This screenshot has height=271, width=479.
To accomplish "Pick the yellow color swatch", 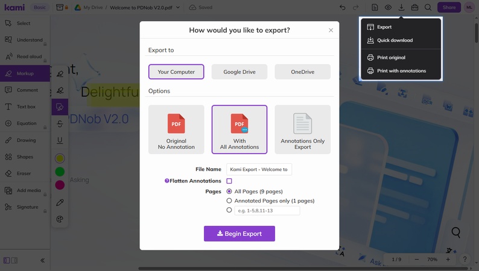I will (60, 158).
